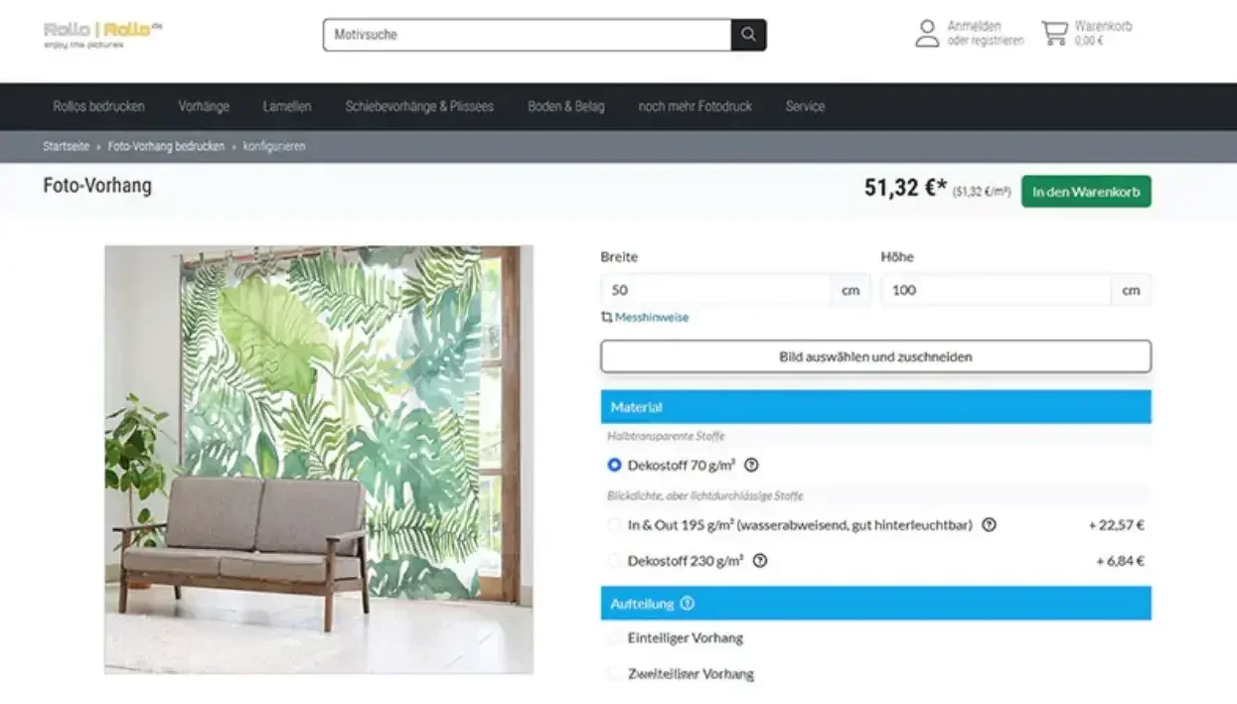
Task: Click the search magnifier icon button
Action: (748, 35)
